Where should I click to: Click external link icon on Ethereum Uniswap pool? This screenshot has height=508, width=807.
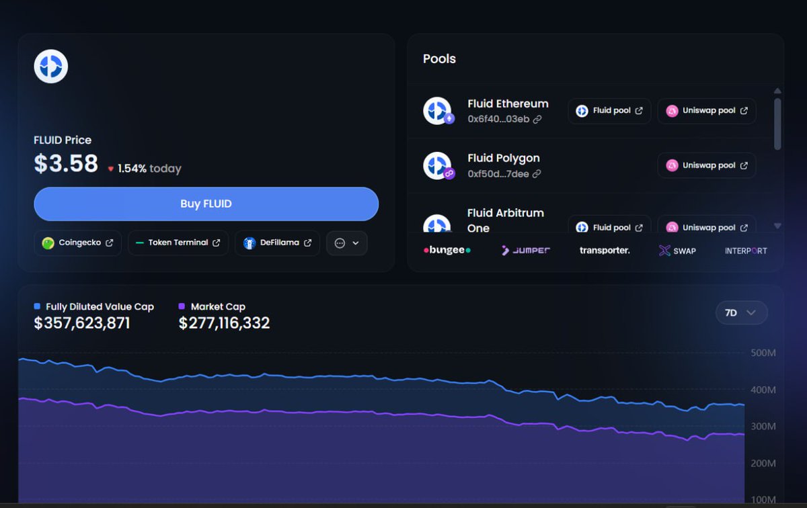[x=744, y=111]
